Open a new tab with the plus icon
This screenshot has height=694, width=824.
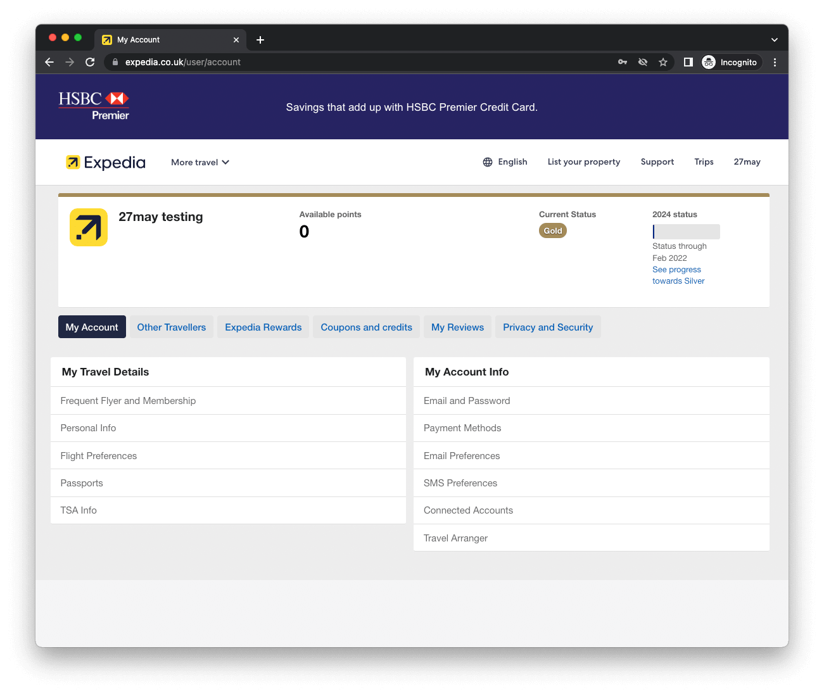[260, 40]
